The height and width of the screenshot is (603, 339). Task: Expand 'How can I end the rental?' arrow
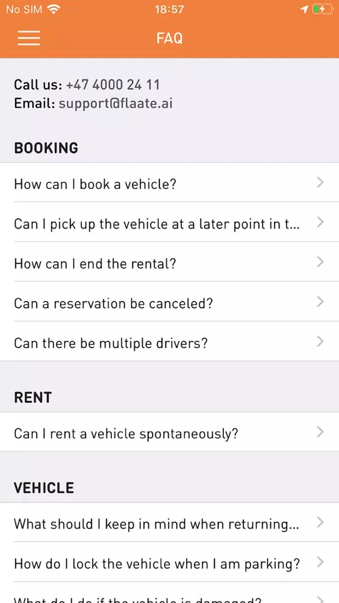point(320,262)
